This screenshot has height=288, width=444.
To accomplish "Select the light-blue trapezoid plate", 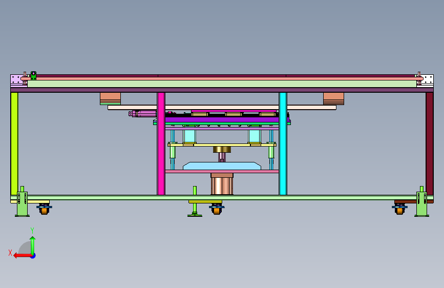I will [x=222, y=166].
